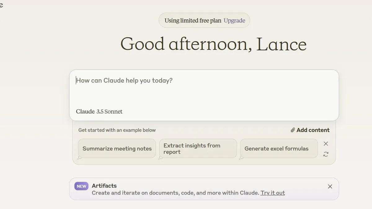Click the Upgrade link
372x209 pixels.
(234, 20)
